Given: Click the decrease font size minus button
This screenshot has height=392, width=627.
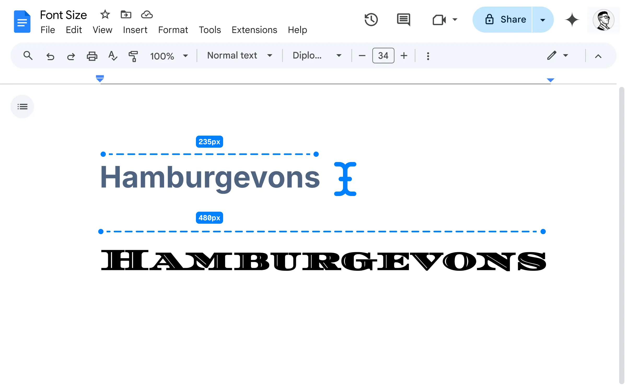Looking at the screenshot, I should click(362, 56).
